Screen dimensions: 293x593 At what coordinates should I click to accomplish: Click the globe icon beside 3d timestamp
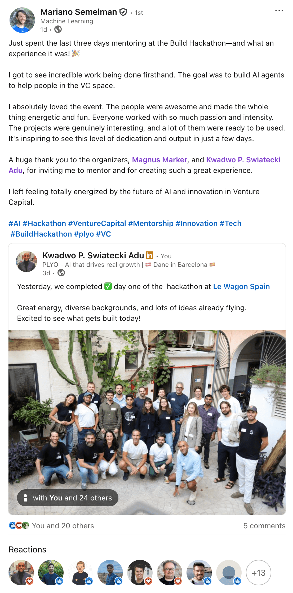tap(61, 273)
